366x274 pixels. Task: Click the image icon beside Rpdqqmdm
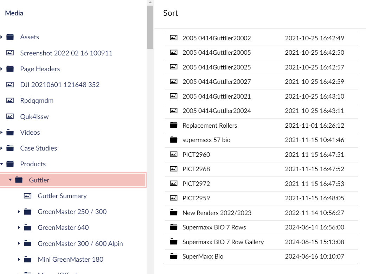coord(10,101)
